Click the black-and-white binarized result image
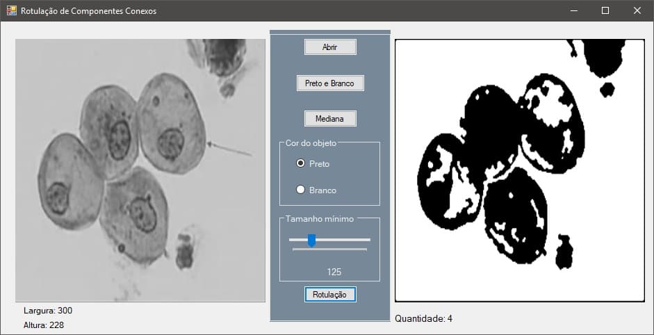The image size is (654, 335). pos(519,170)
